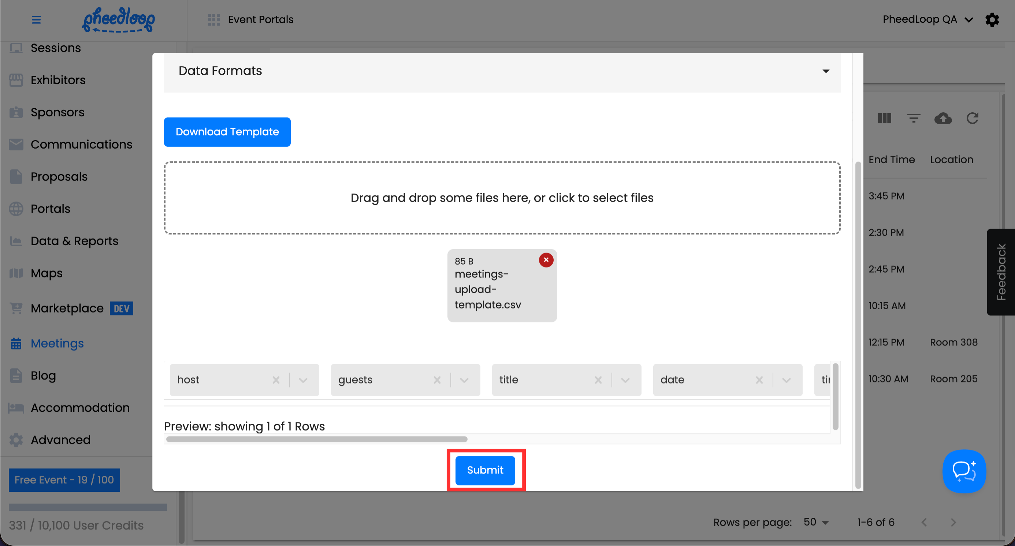Viewport: 1015px width, 546px height.
Task: Click the hamburger menu icon
Action: tap(36, 20)
